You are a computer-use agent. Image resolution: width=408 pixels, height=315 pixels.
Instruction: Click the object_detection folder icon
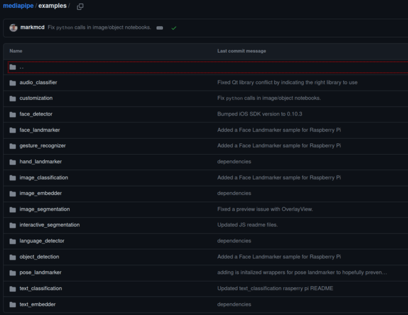pos(12,257)
